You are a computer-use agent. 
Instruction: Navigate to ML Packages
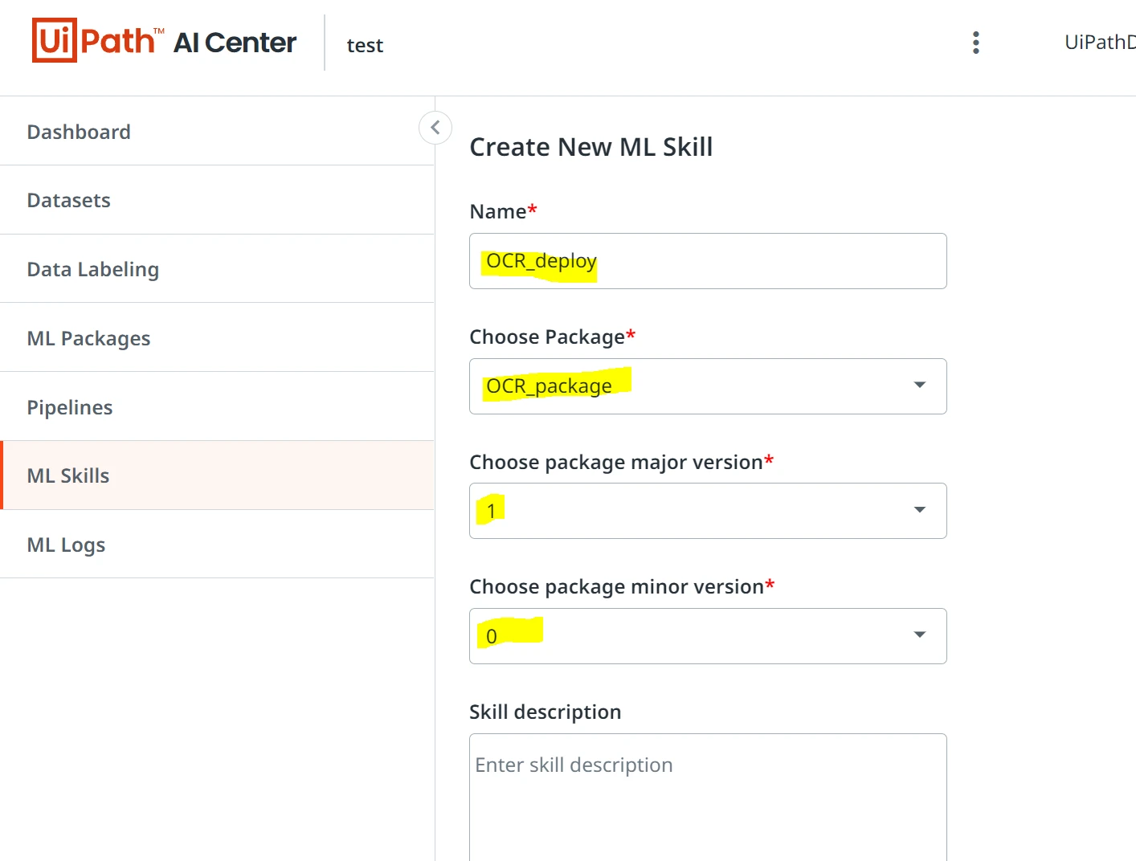(217, 338)
